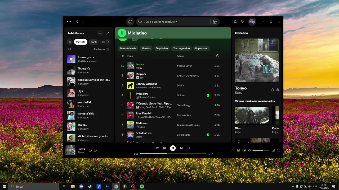
Task: Search within Tu biblioteca
Action: coord(70,49)
